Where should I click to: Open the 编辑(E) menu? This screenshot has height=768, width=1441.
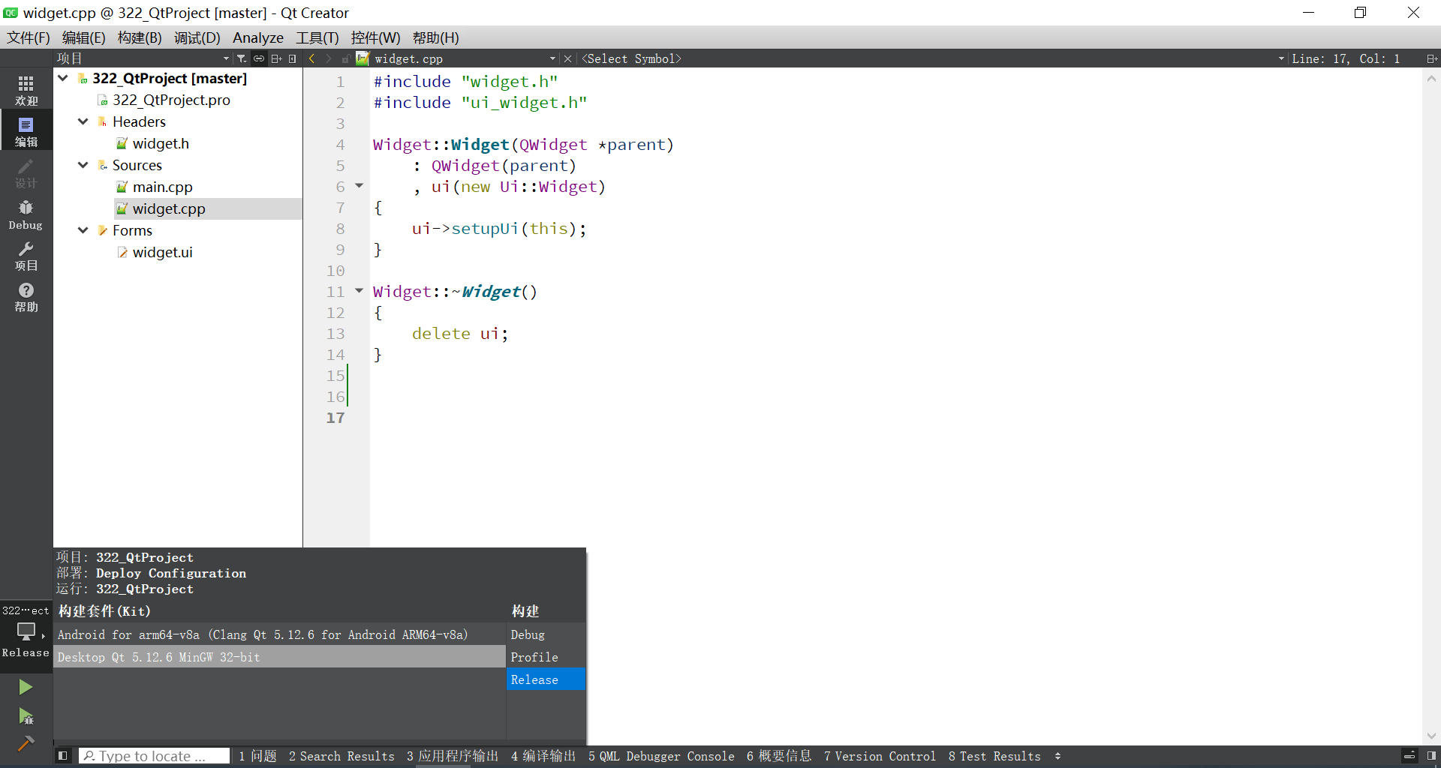[x=83, y=37]
